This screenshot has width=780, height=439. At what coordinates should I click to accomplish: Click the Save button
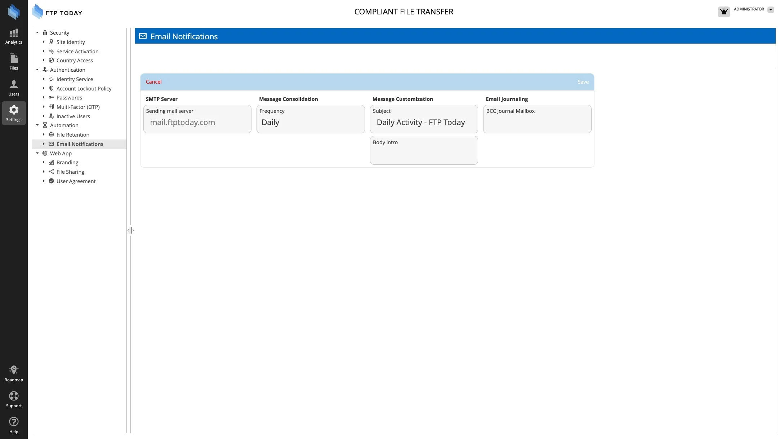click(x=583, y=82)
